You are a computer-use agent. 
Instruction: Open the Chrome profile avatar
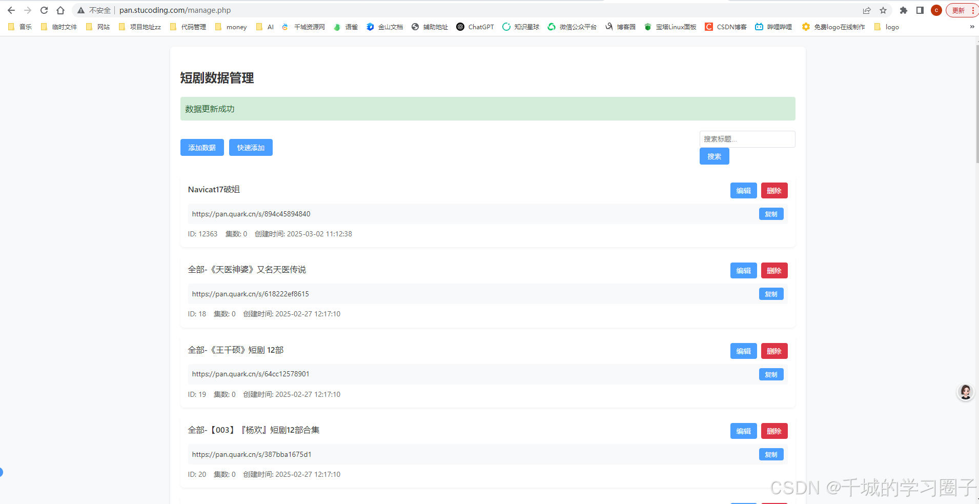pyautogui.click(x=936, y=10)
